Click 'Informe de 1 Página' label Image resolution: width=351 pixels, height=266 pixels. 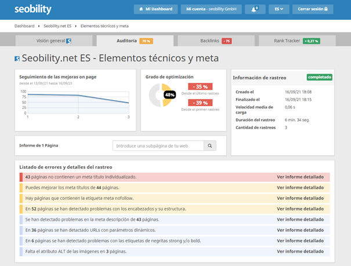pos(39,145)
